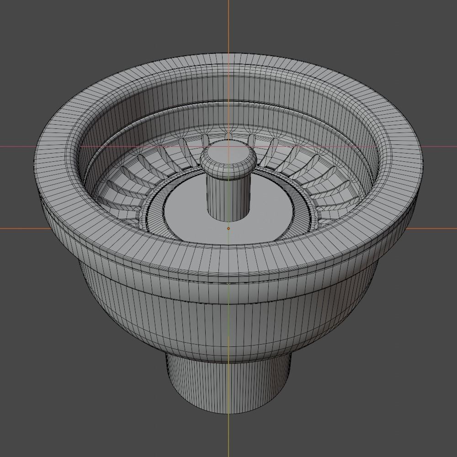457x457 pixels.
Task: Select the rounded stopper knob in the center
Action: click(228, 159)
